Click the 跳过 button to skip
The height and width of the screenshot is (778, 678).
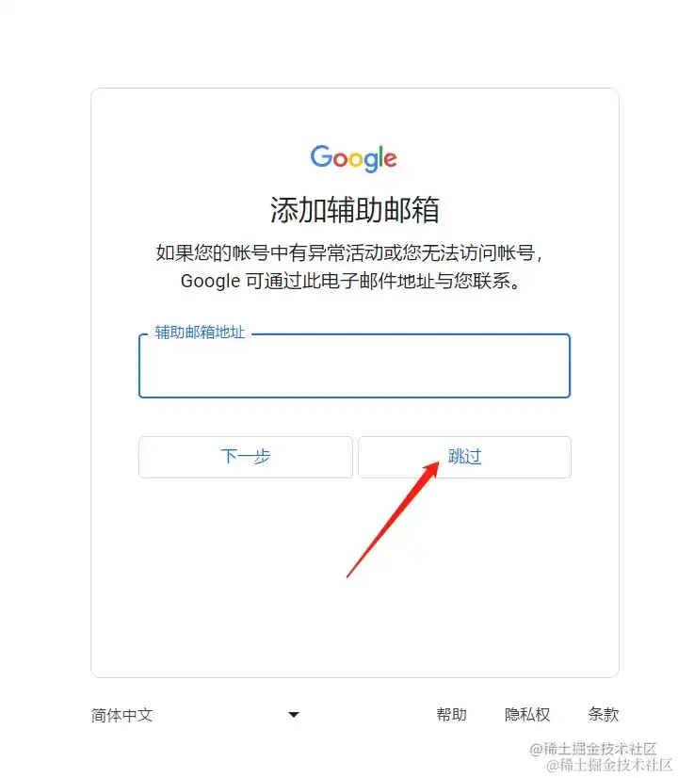(465, 457)
